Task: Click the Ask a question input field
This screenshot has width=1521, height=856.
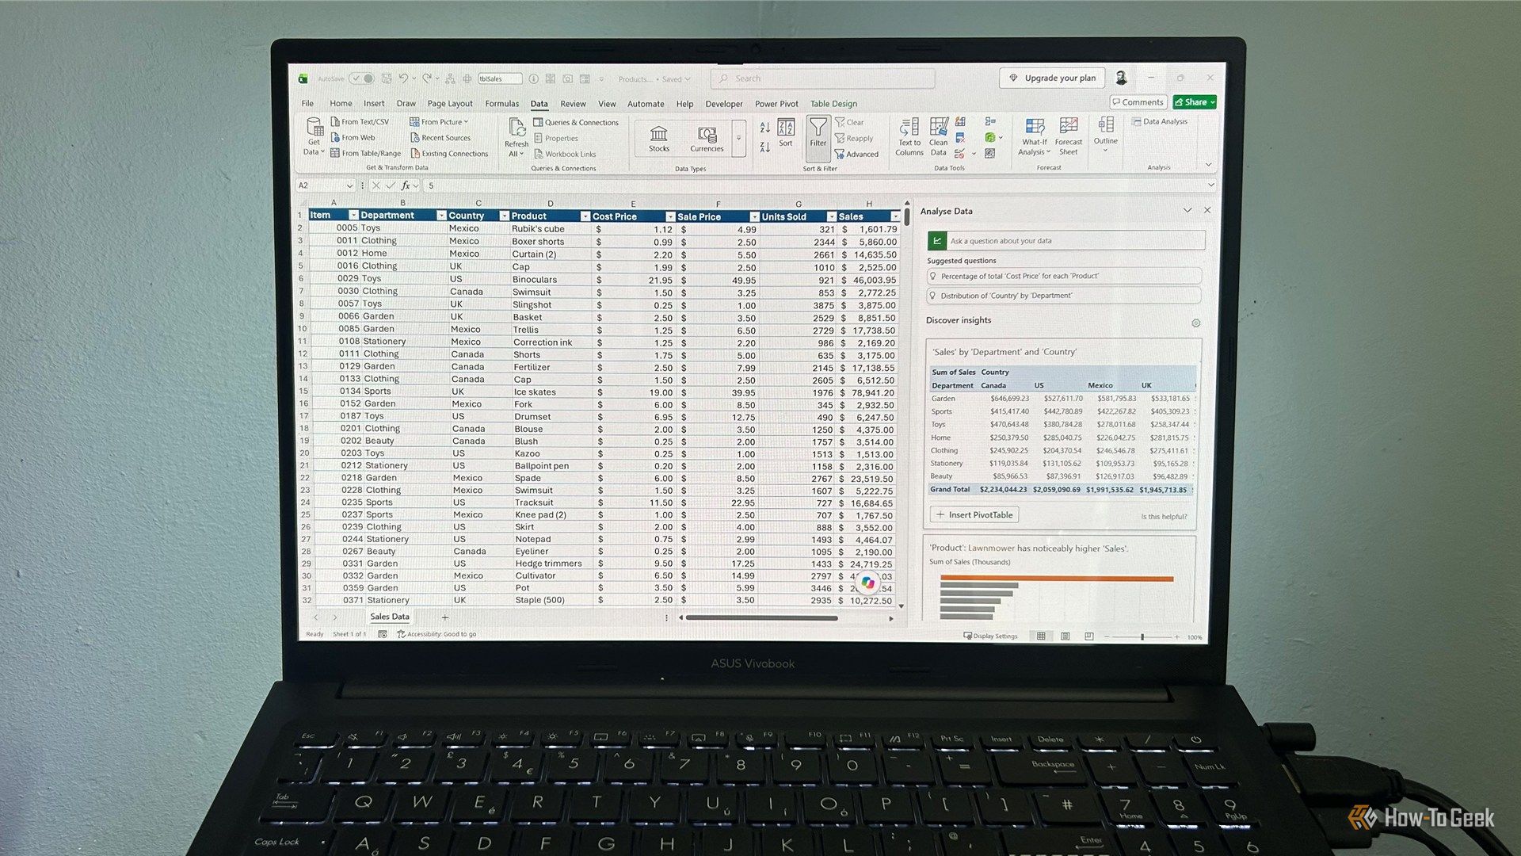Action: [x=1066, y=241]
